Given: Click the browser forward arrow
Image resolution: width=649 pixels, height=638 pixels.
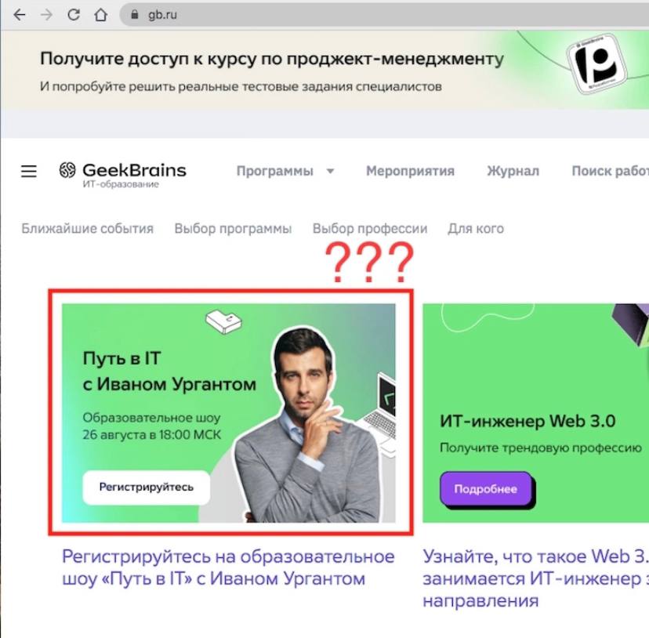Looking at the screenshot, I should (46, 15).
